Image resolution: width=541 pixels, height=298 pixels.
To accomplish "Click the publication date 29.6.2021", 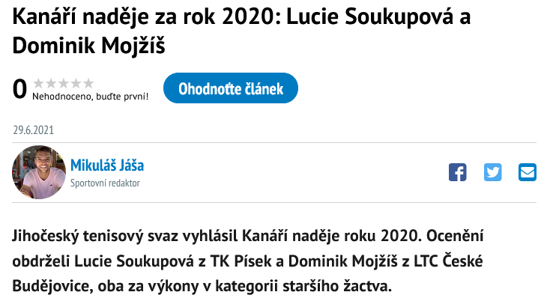I will 34,130.
